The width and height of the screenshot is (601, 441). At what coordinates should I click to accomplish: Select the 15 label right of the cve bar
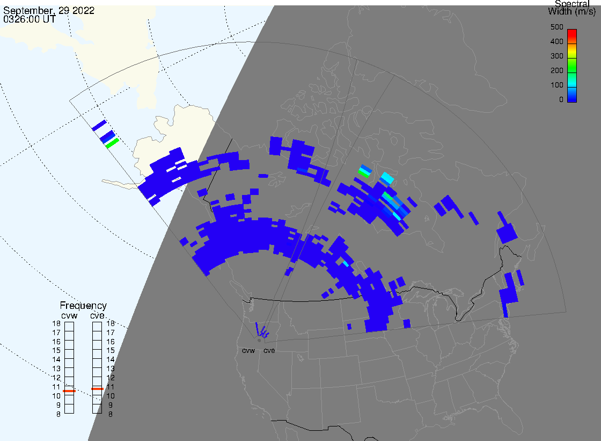[111, 350]
